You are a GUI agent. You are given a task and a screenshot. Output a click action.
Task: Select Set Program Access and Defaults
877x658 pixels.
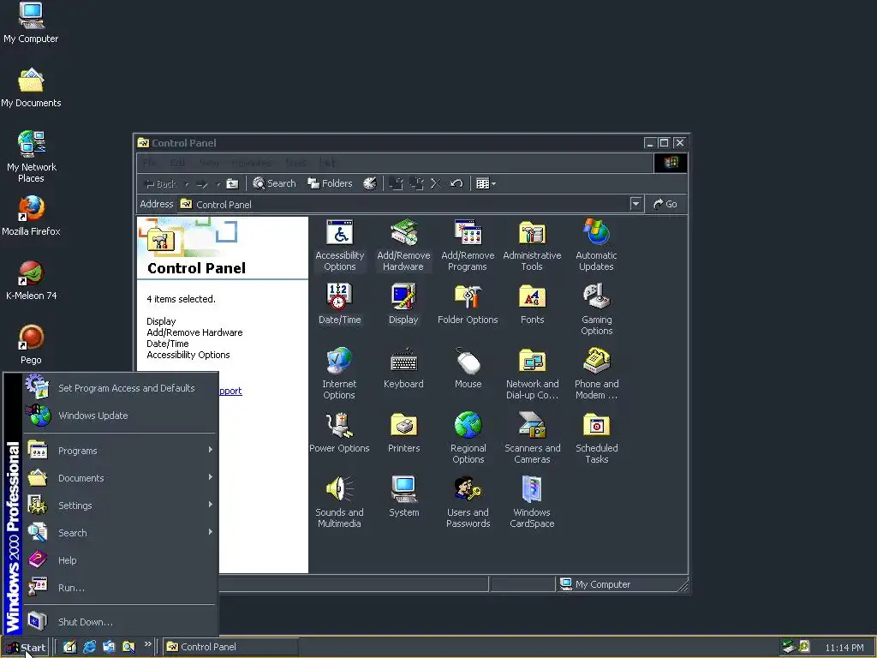pos(120,388)
